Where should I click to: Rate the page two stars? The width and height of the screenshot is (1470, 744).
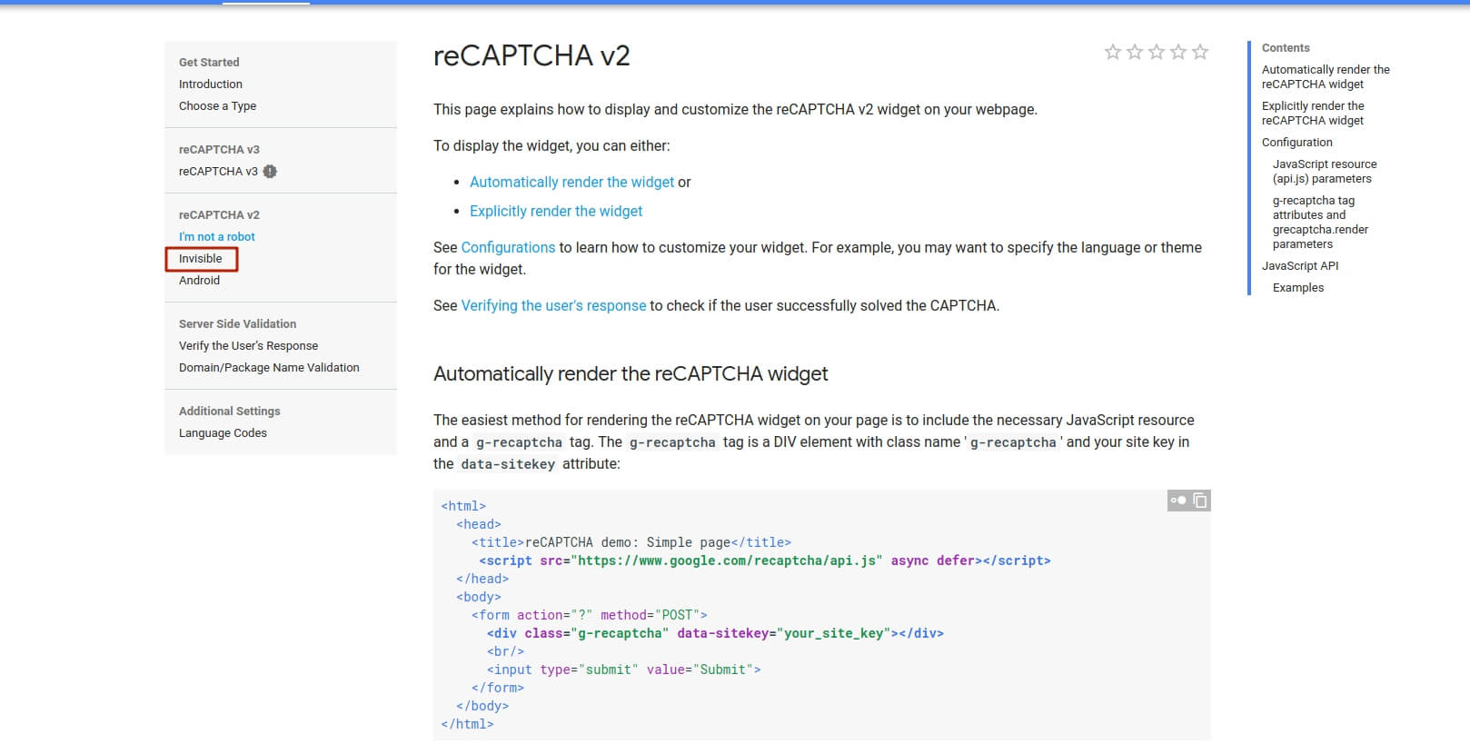click(x=1134, y=52)
